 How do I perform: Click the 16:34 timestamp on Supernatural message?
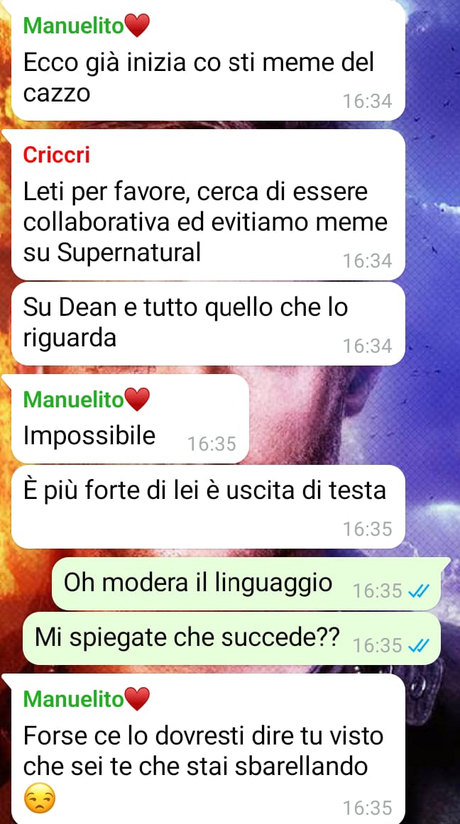pyautogui.click(x=368, y=260)
